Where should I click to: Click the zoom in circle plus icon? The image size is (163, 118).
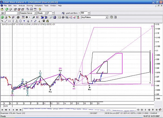(x=142, y=110)
